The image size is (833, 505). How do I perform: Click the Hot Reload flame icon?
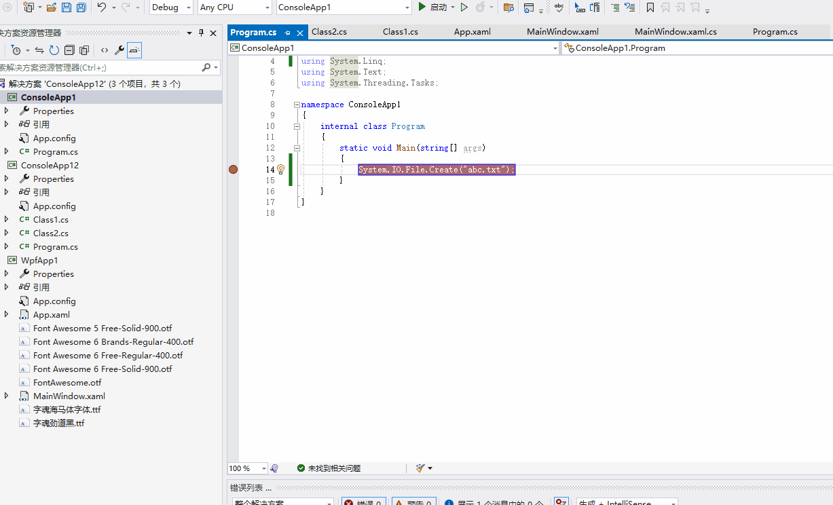click(x=481, y=7)
